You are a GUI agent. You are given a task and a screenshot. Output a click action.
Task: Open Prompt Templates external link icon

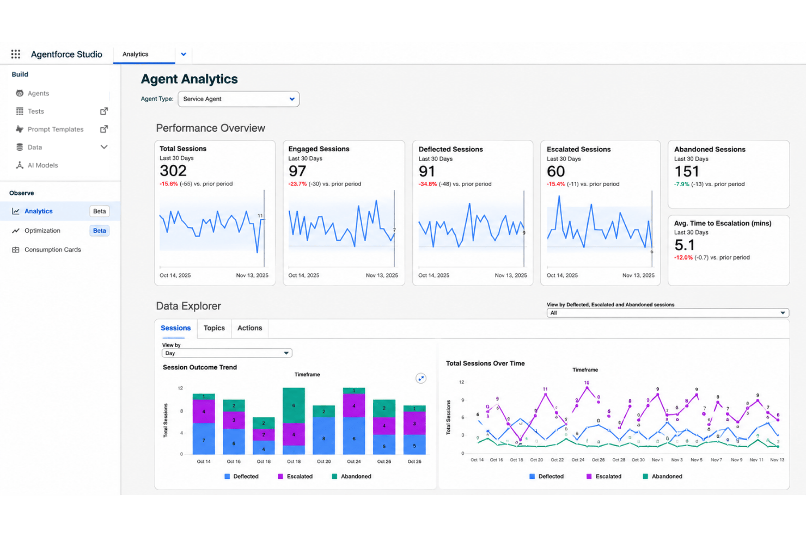click(x=104, y=129)
